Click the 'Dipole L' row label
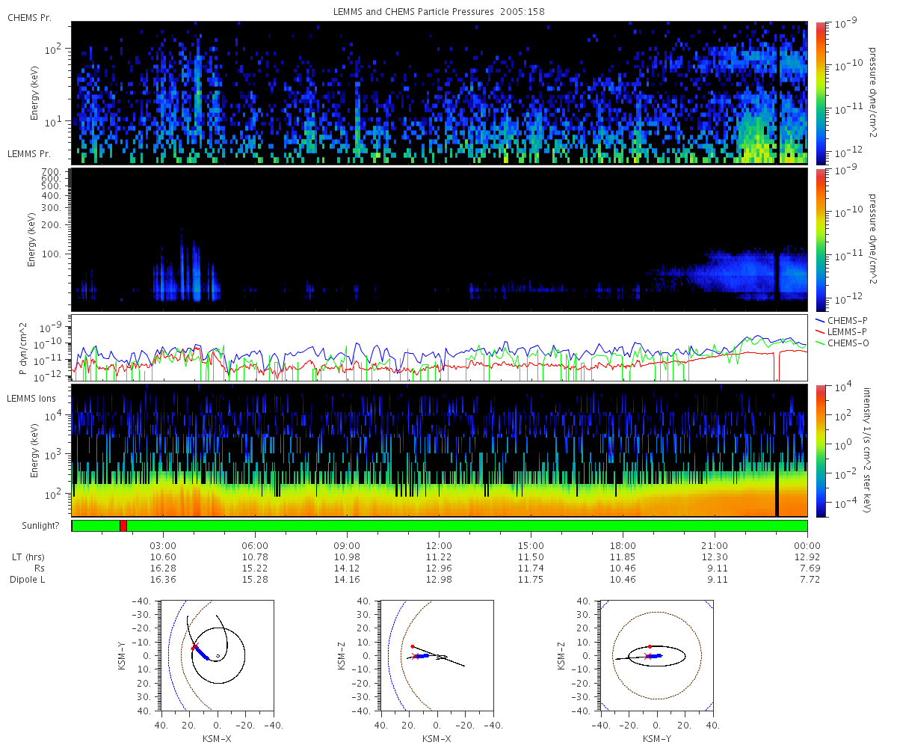This screenshot has width=897, height=748. (x=28, y=580)
